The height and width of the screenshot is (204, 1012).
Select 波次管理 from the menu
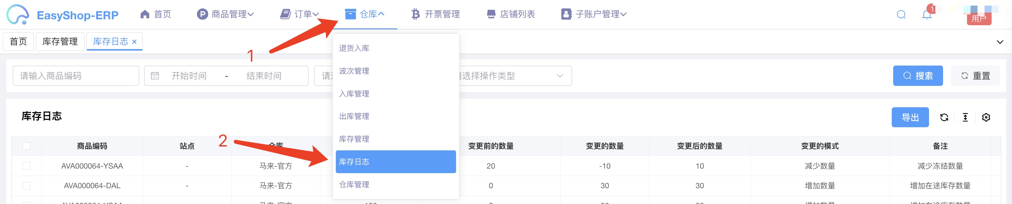[x=396, y=71]
